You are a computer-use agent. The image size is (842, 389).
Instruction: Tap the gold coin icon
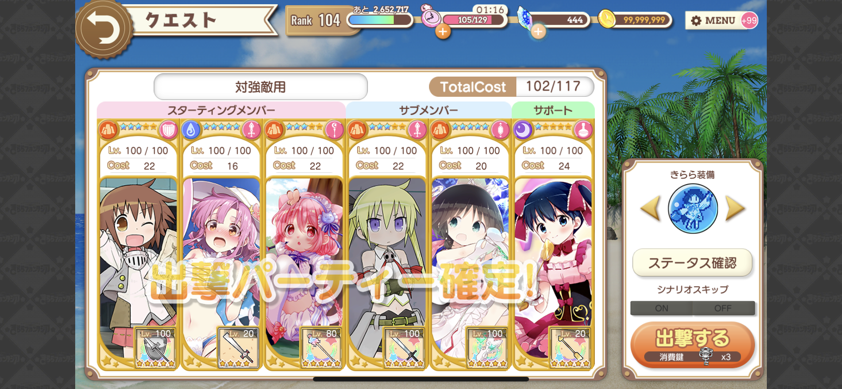point(607,19)
